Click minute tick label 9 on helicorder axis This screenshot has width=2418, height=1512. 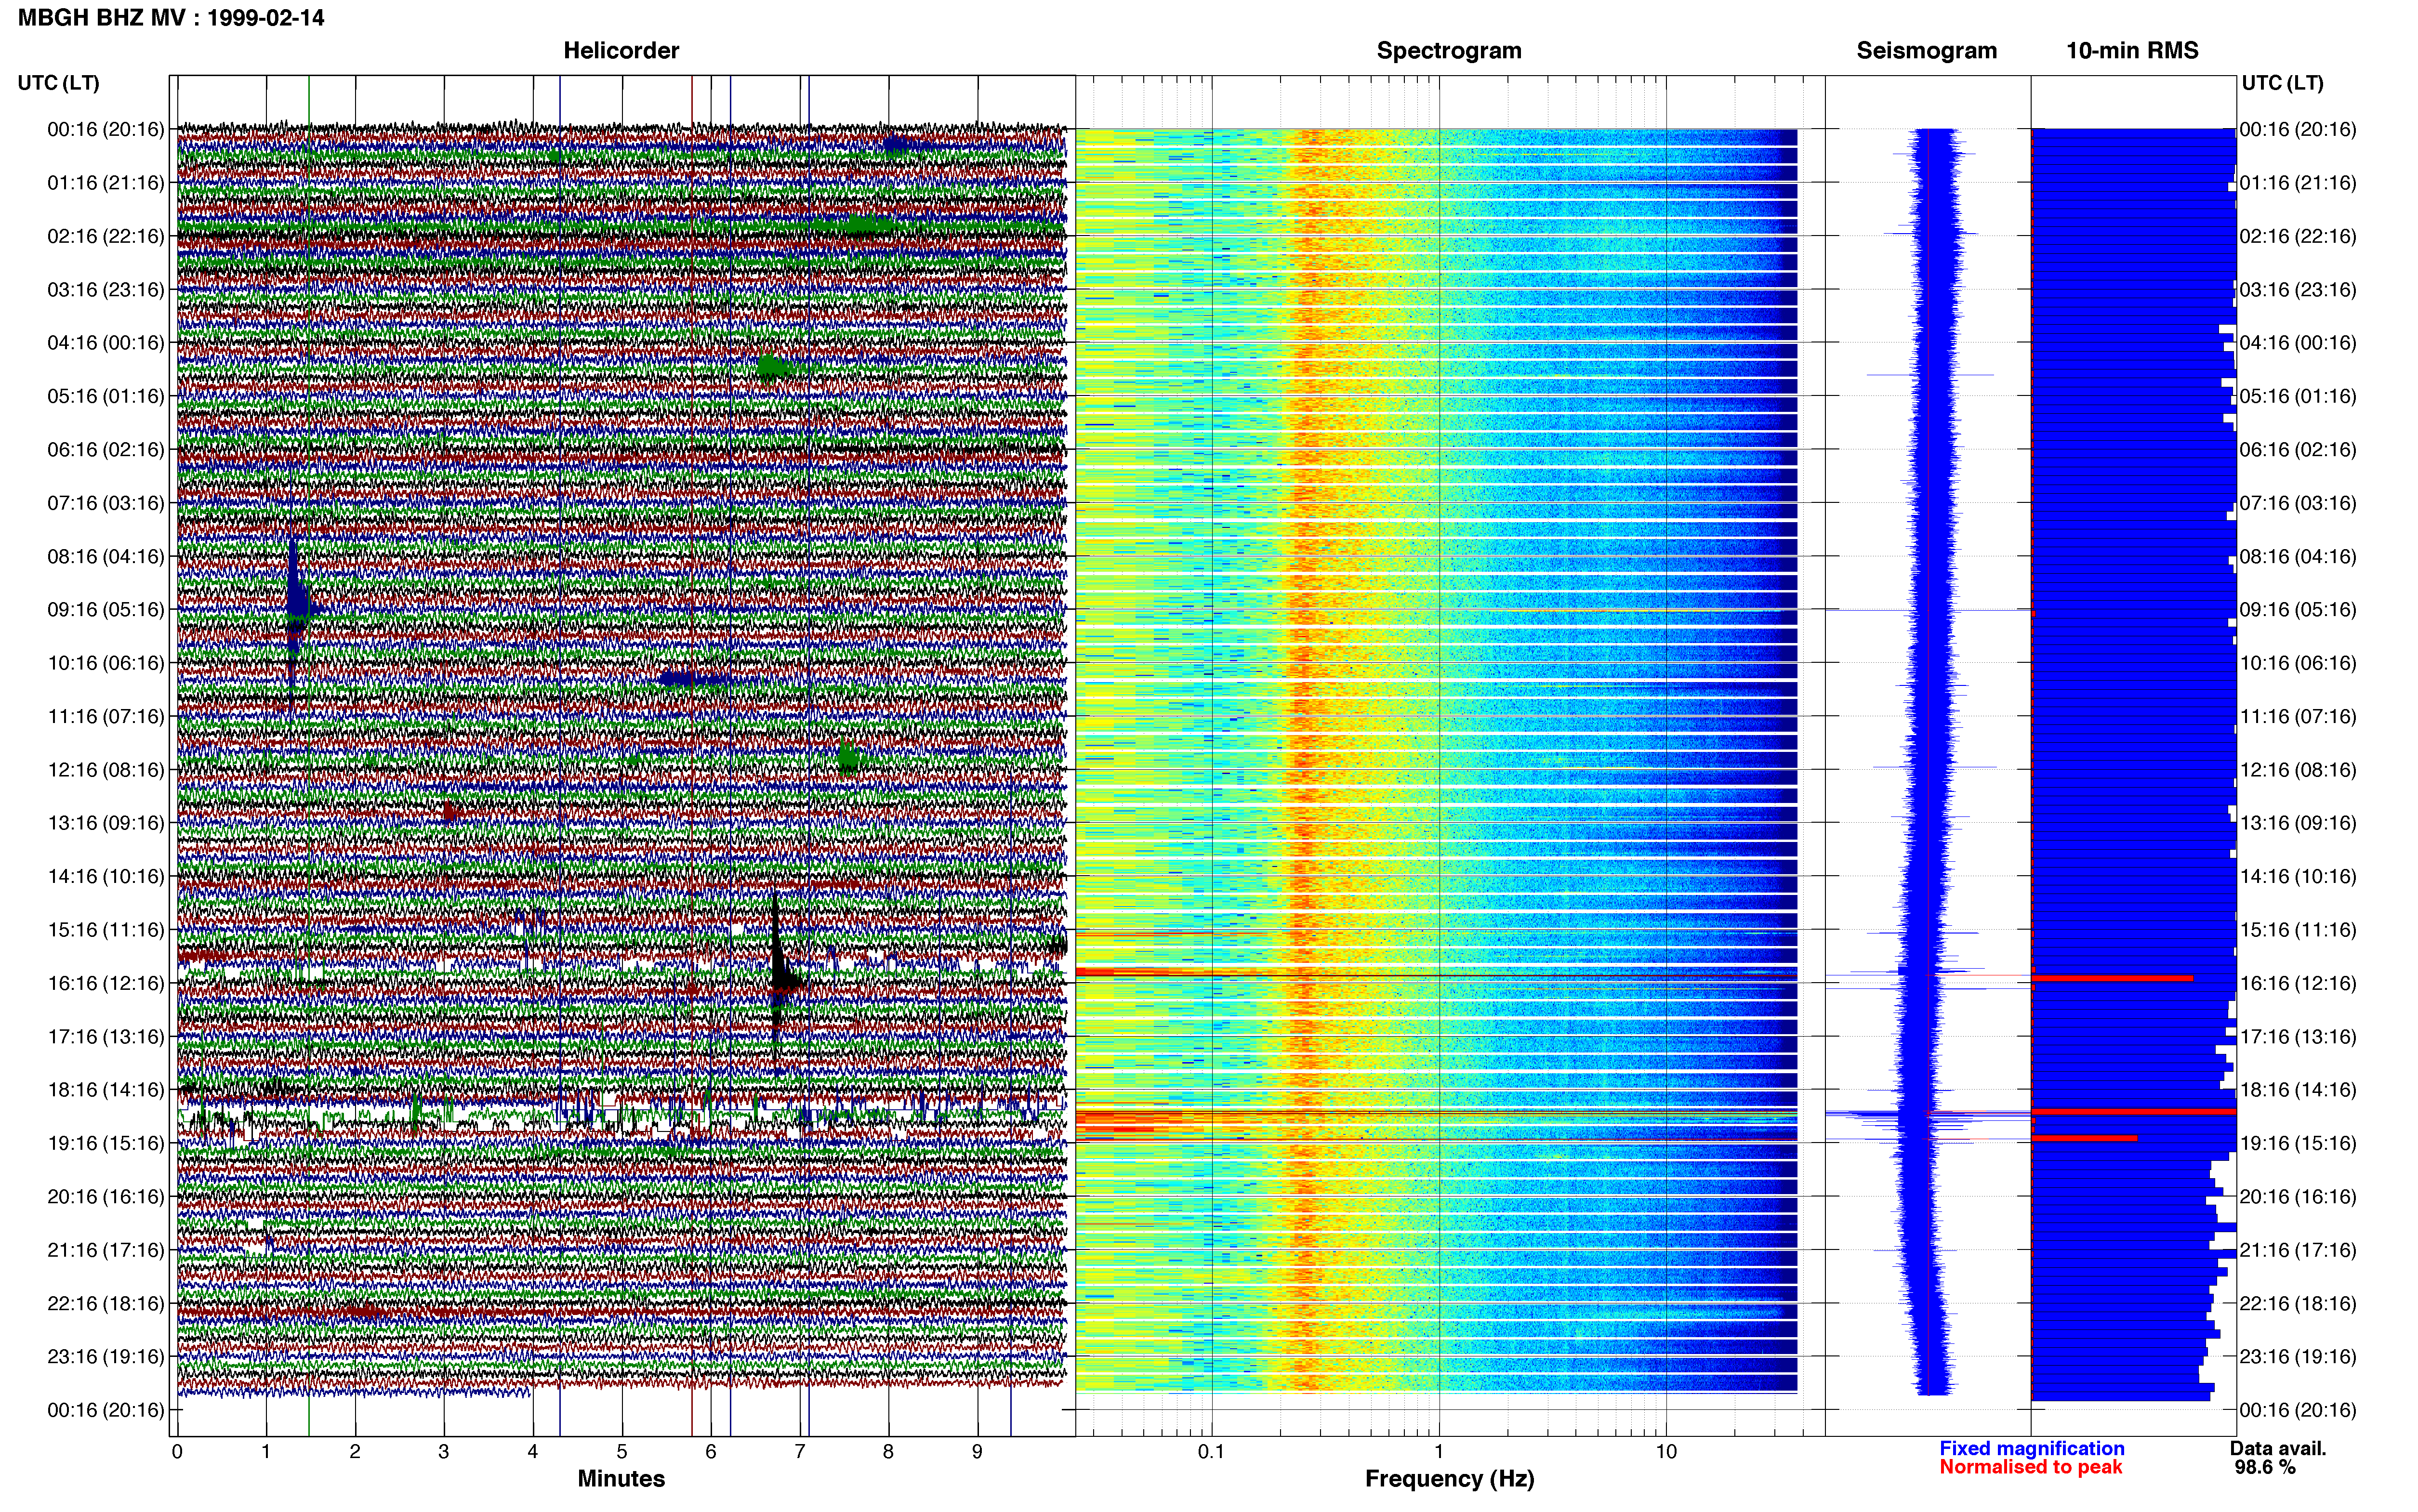(978, 1452)
